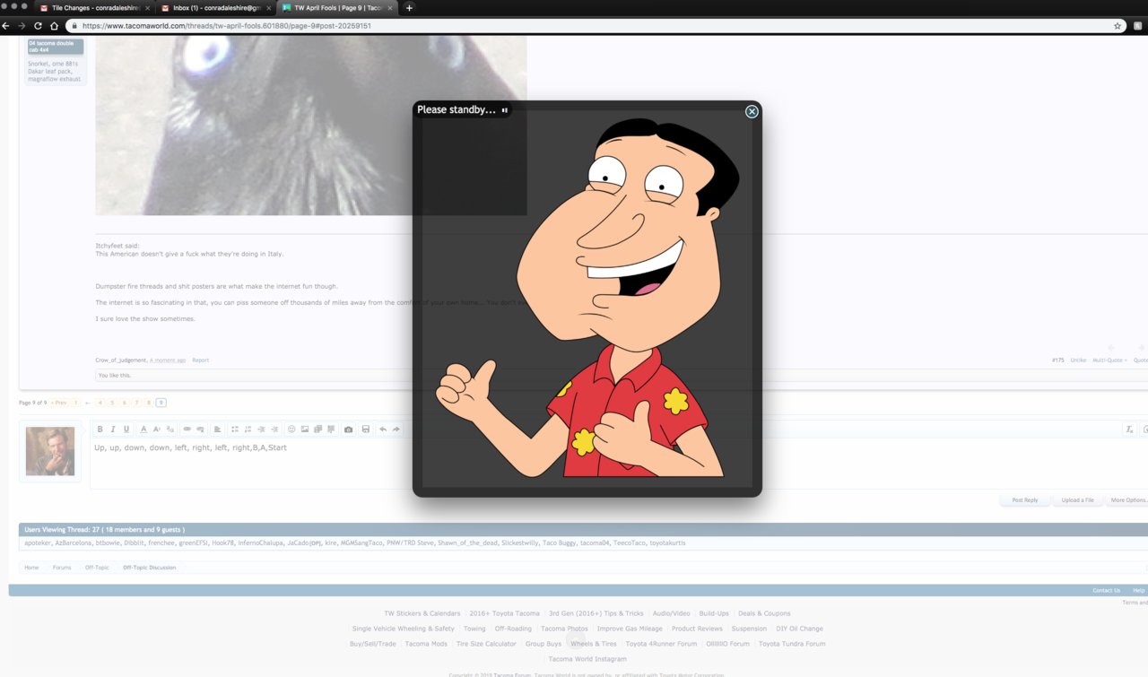
Task: Open Home breadcrumb link
Action: (x=31, y=568)
